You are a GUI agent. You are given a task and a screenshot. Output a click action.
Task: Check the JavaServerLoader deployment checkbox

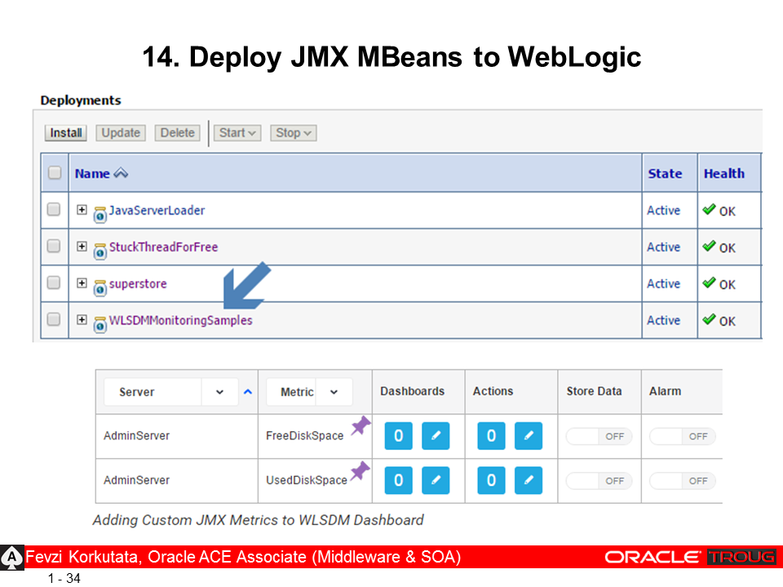tap(54, 210)
